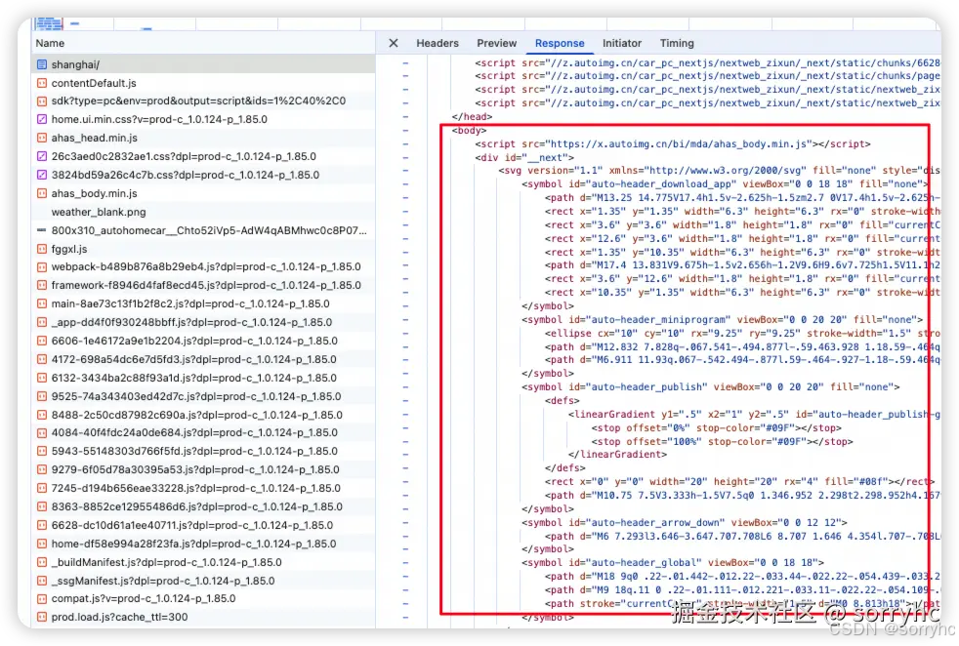This screenshot has width=959, height=646.
Task: Select the weather_blank.png request
Action: pos(204,212)
